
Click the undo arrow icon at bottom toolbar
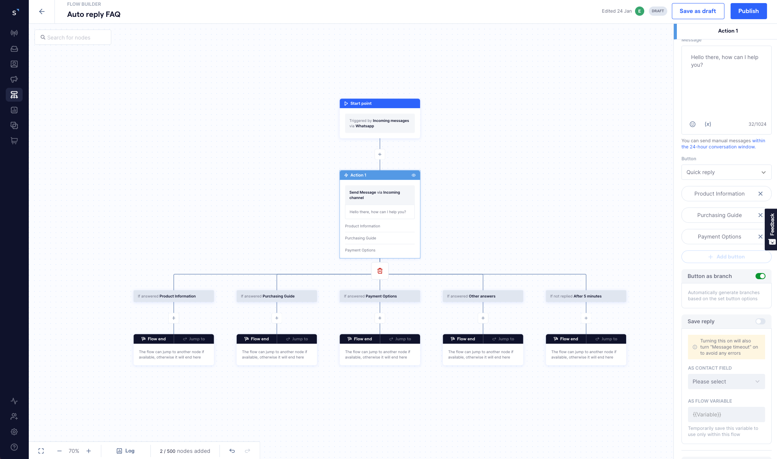click(x=233, y=451)
